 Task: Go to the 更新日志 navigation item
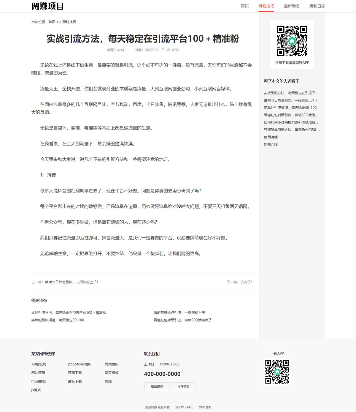(x=317, y=6)
